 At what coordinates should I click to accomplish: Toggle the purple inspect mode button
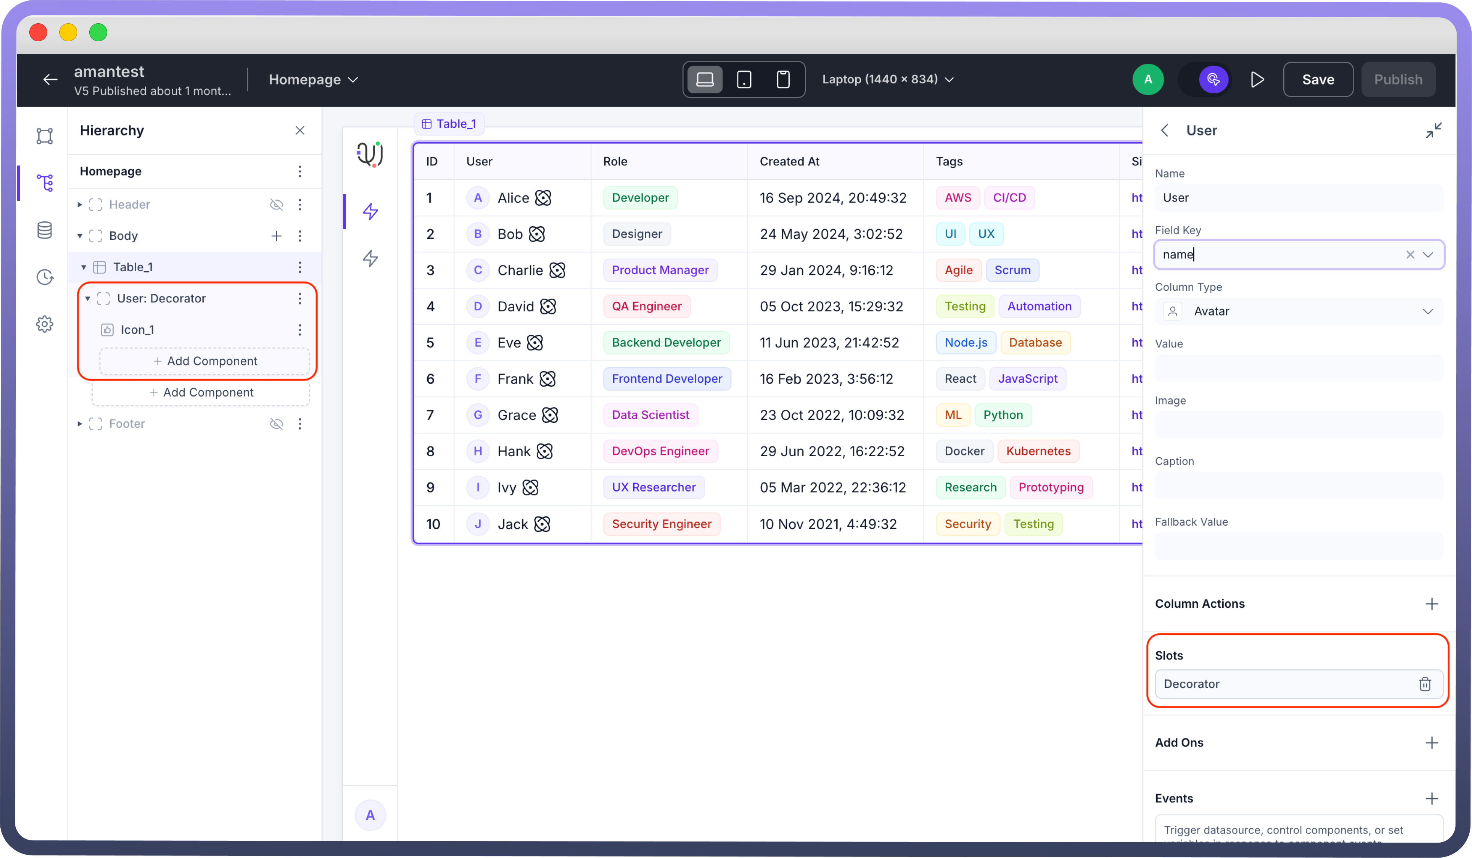1213,80
